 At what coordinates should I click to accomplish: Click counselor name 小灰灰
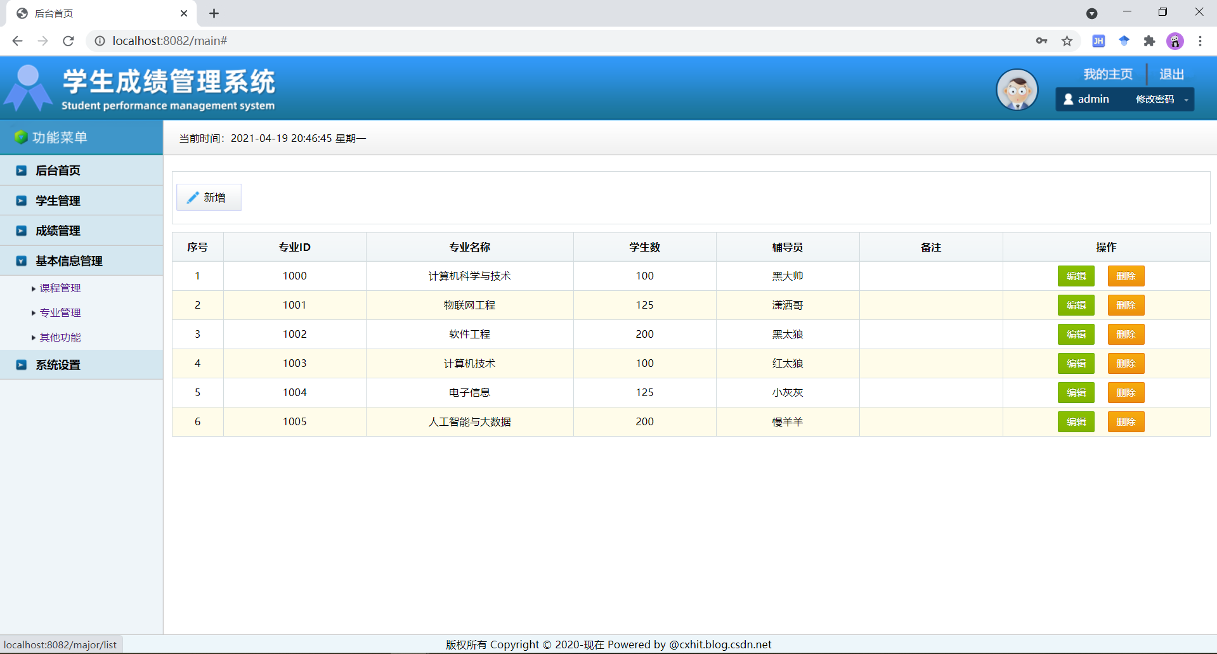[788, 393]
